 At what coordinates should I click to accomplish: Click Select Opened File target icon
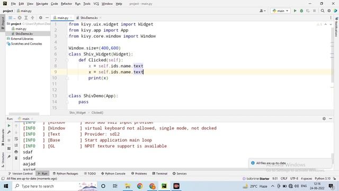20,18
